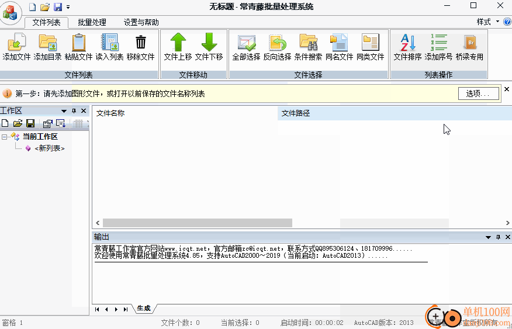Click save disk icon in 工作区 toolbar
Image resolution: width=512 pixels, height=329 pixels.
30,123
